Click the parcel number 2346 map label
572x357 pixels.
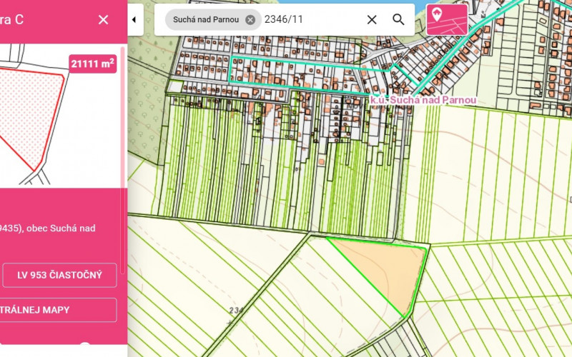[x=237, y=311]
